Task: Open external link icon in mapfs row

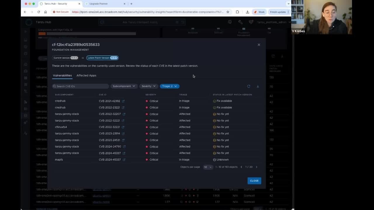Action: coord(124,160)
